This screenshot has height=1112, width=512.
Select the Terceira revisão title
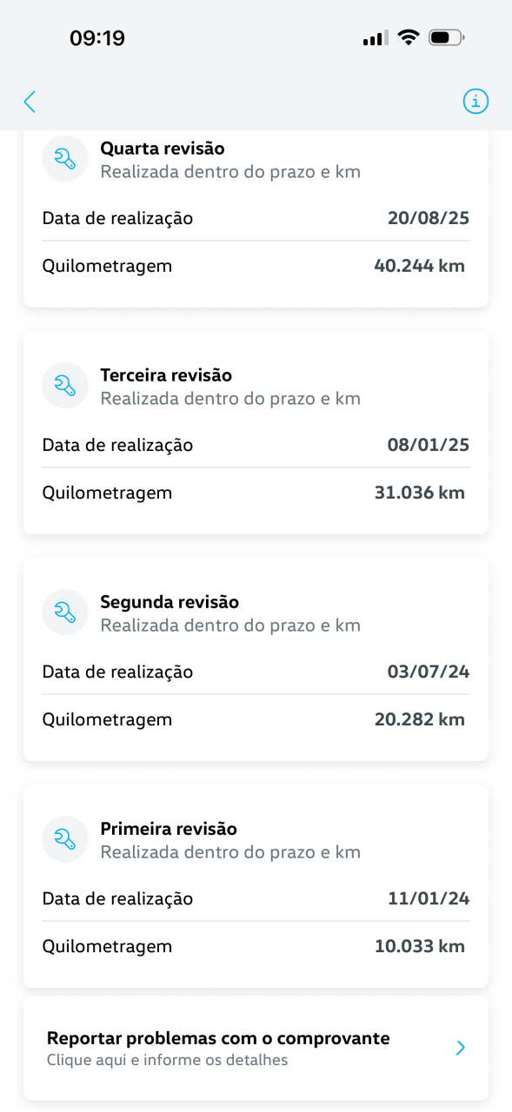pos(166,375)
